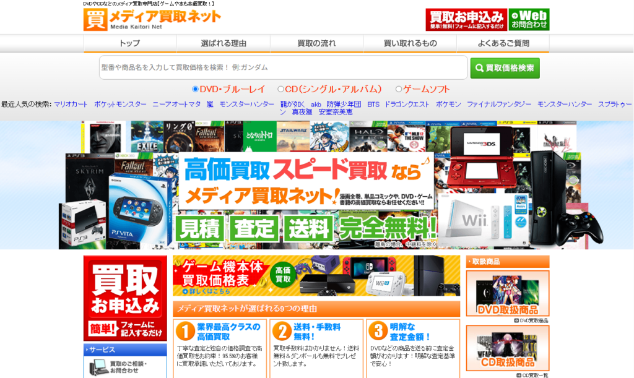Click the 防弾少年団 search link
This screenshot has width=634, height=378.
344,104
